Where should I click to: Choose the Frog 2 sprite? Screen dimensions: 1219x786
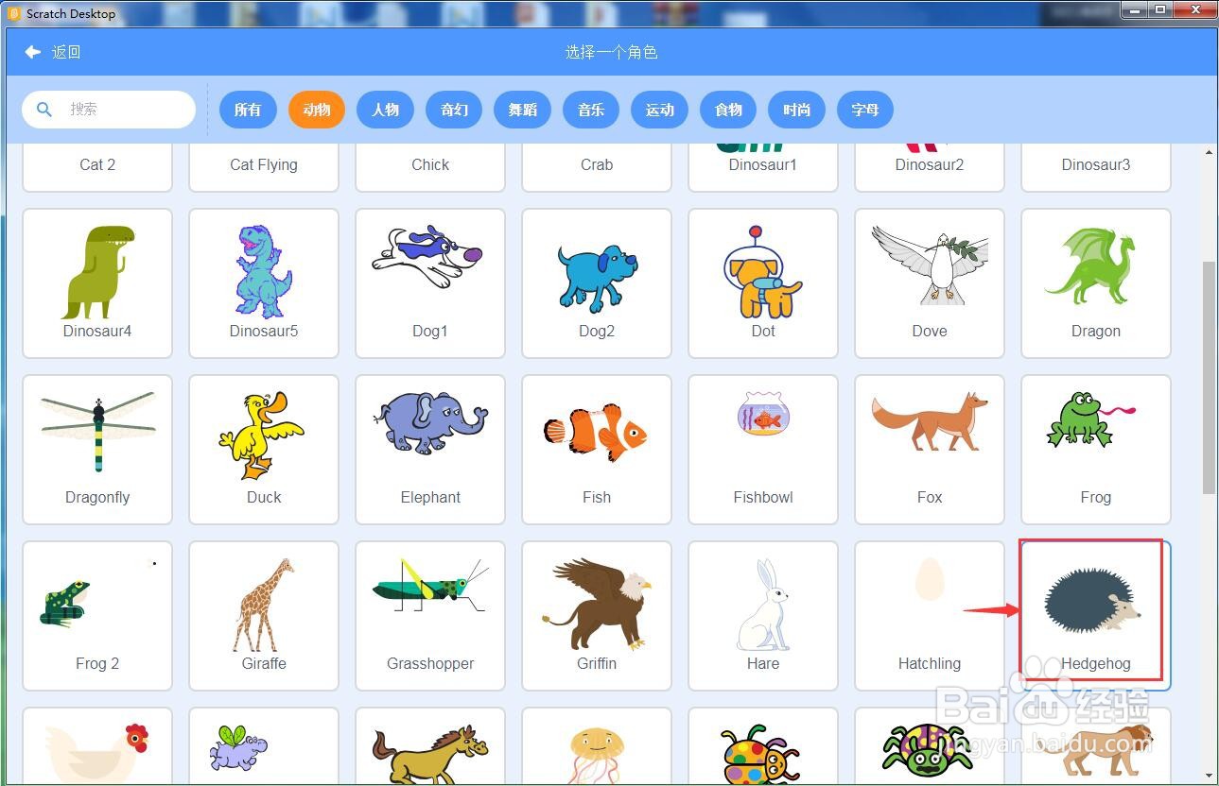[x=97, y=616]
